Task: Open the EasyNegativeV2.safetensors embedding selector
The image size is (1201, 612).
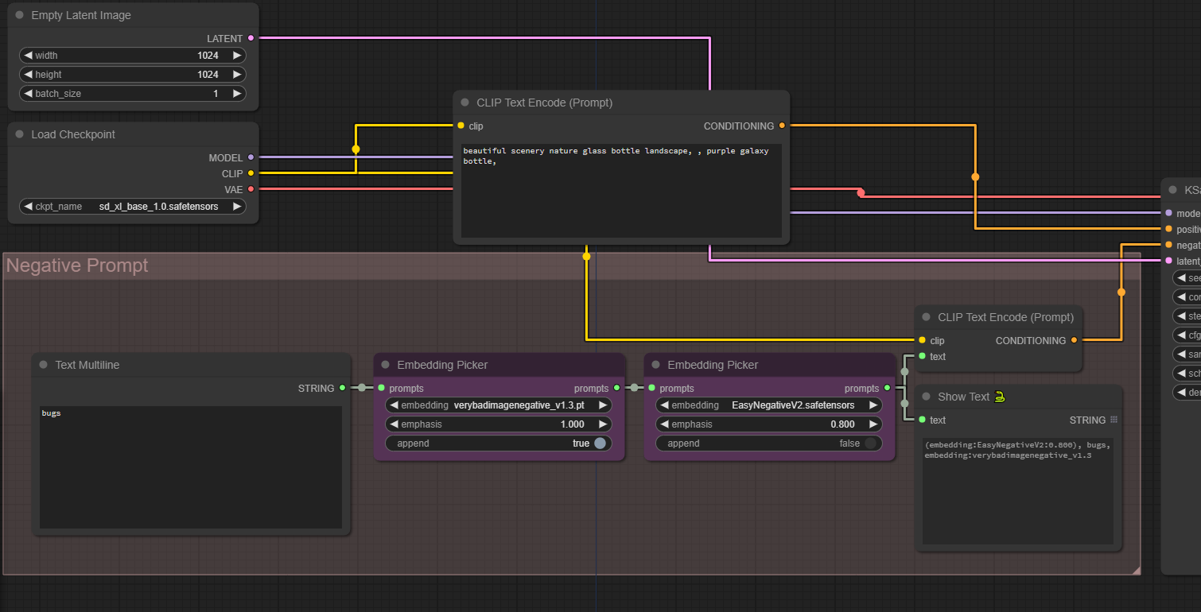Action: (x=769, y=405)
